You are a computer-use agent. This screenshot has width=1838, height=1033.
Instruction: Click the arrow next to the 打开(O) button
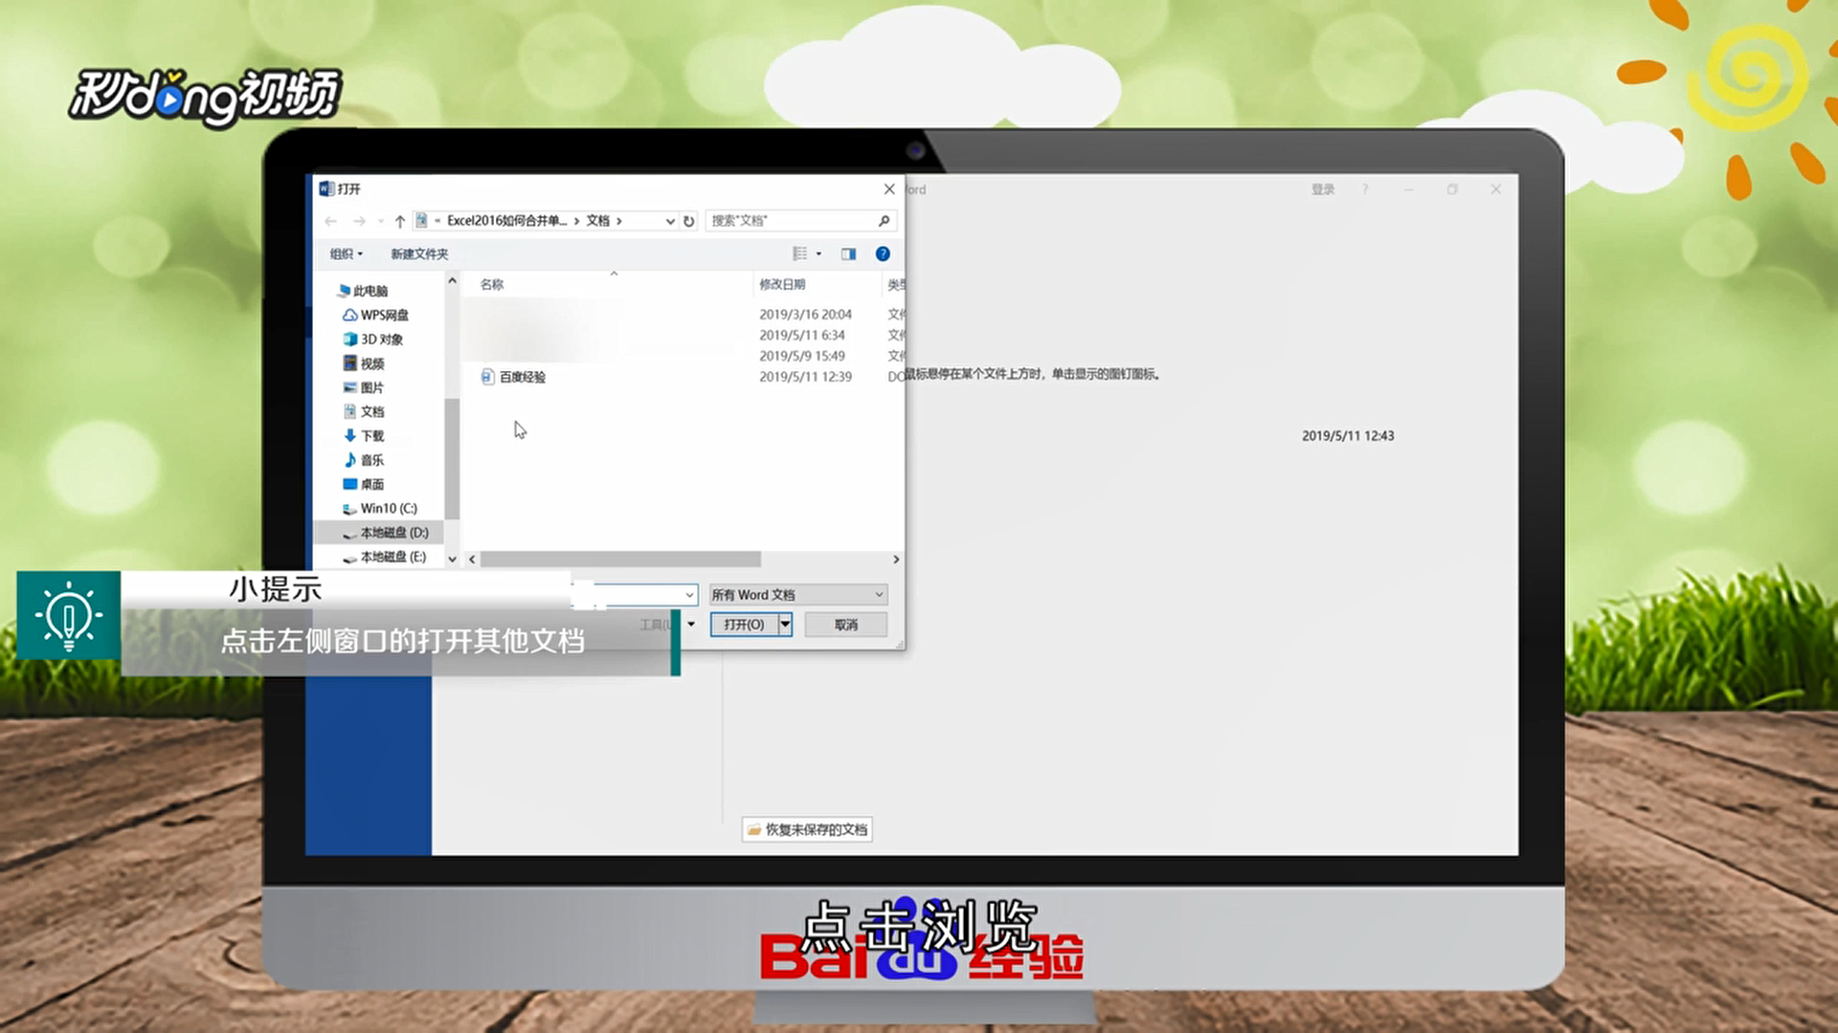(x=785, y=625)
